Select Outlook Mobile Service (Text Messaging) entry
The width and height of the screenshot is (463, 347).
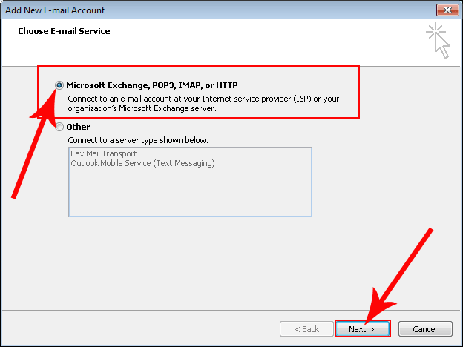(x=142, y=163)
